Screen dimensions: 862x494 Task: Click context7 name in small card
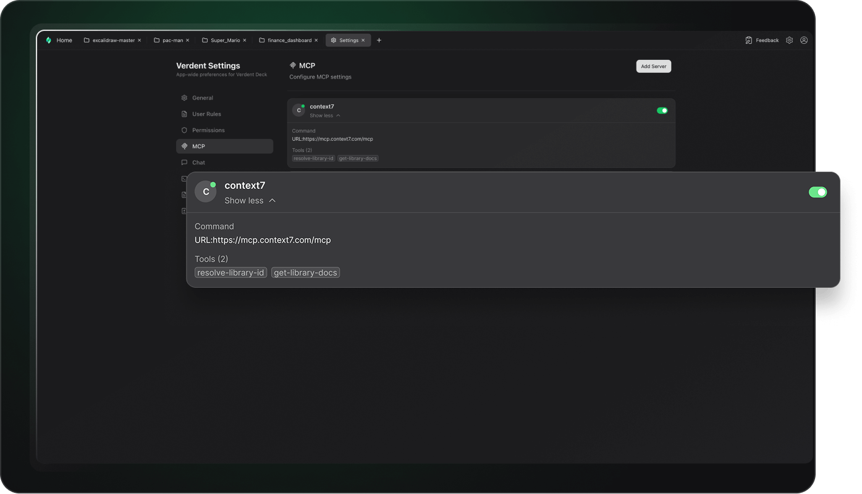tap(322, 107)
